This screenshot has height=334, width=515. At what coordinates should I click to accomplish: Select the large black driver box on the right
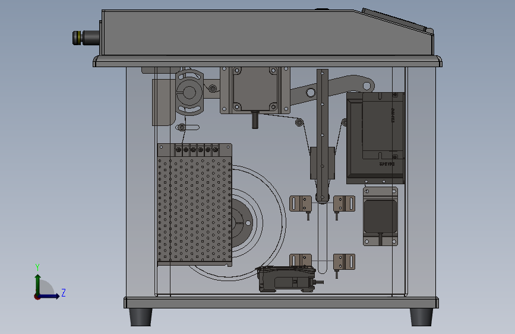tap(375, 138)
